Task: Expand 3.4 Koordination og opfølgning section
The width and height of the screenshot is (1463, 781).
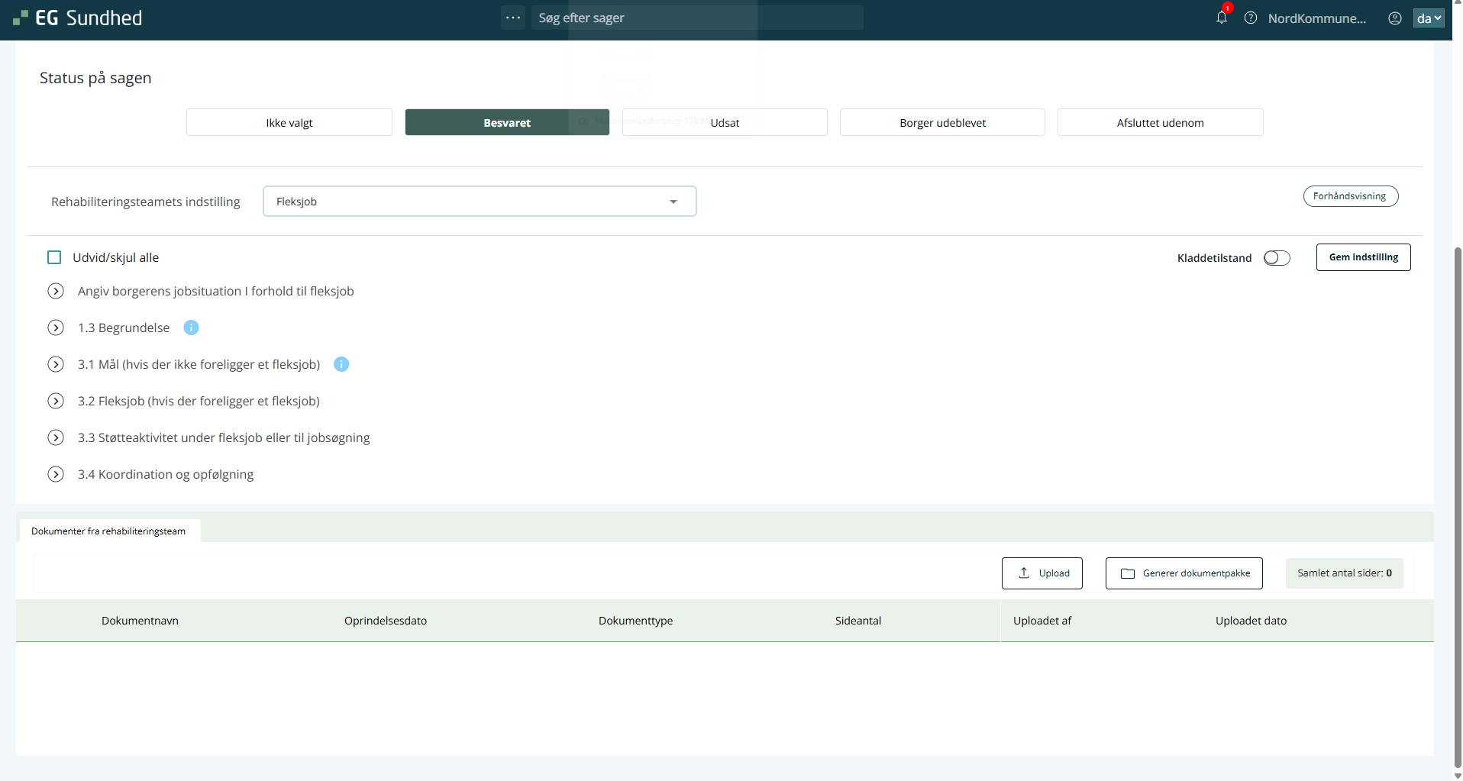Action: 56,474
